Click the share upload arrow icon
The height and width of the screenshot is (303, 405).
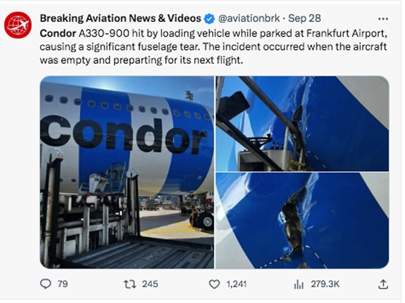coord(382,284)
